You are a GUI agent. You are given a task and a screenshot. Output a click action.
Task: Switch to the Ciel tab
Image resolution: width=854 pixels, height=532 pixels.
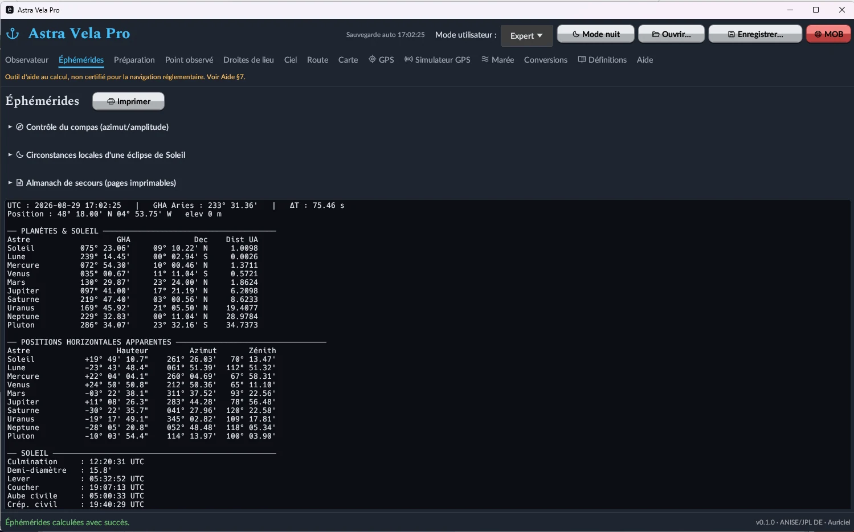[291, 60]
